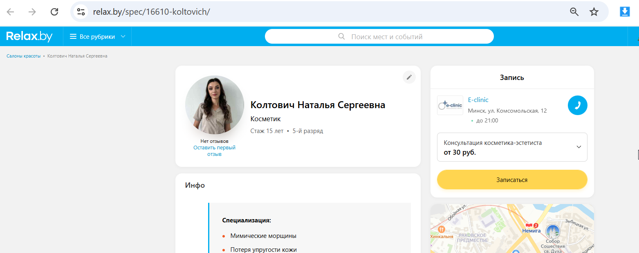Open the "E-clinic" link
The width and height of the screenshot is (639, 253).
[478, 100]
